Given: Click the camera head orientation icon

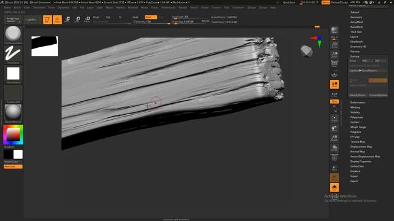Looking at the screenshot, I should pyautogui.click(x=307, y=52).
